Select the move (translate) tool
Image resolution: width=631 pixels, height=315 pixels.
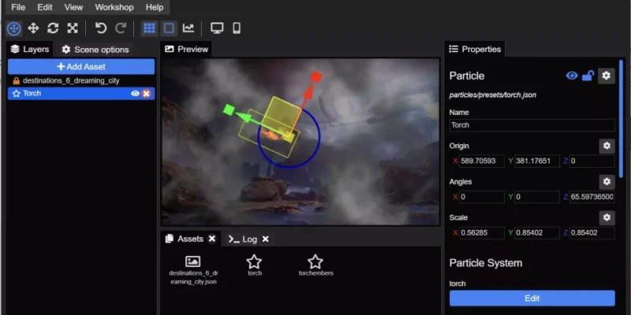coord(33,28)
